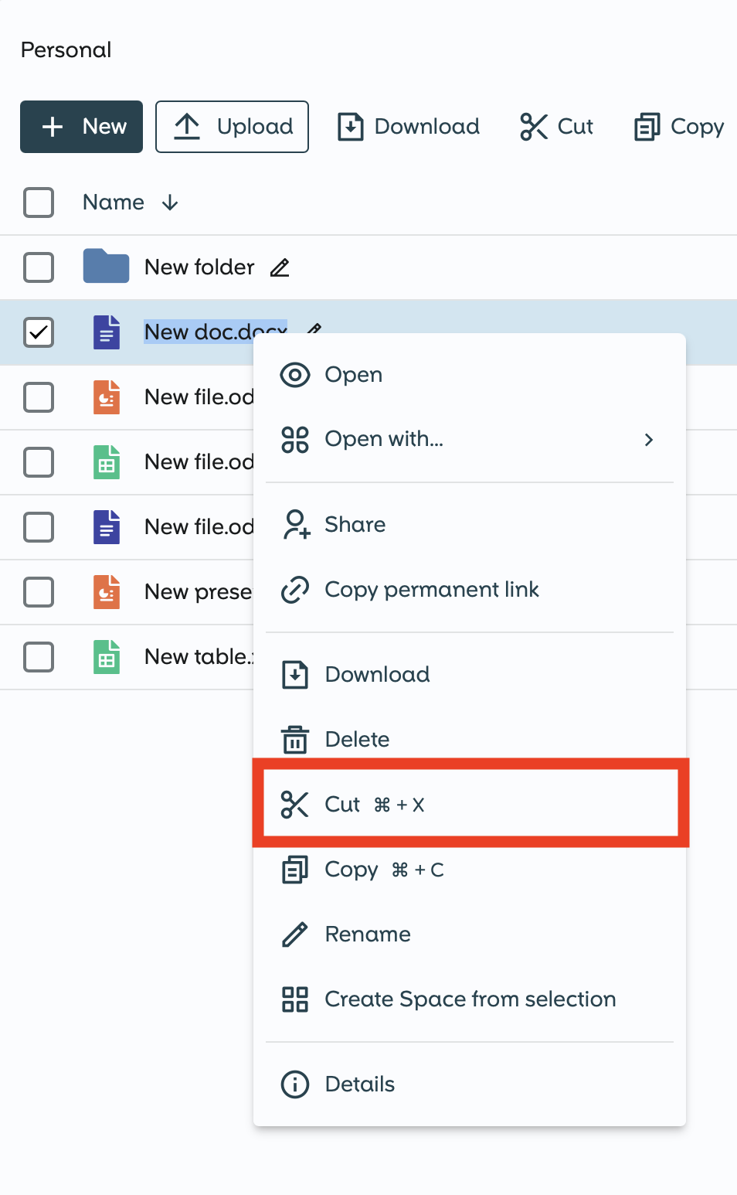737x1195 pixels.
Task: Click the highlighted New doc.docx filename
Action: [214, 332]
